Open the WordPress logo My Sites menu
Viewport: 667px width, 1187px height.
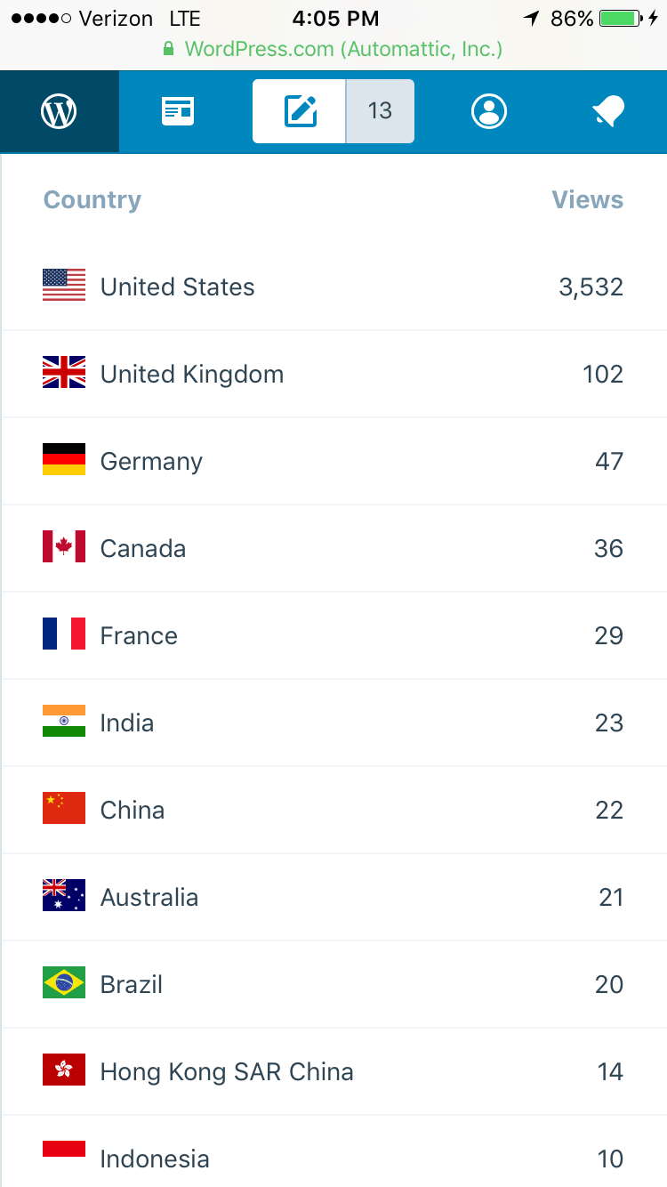(x=59, y=112)
